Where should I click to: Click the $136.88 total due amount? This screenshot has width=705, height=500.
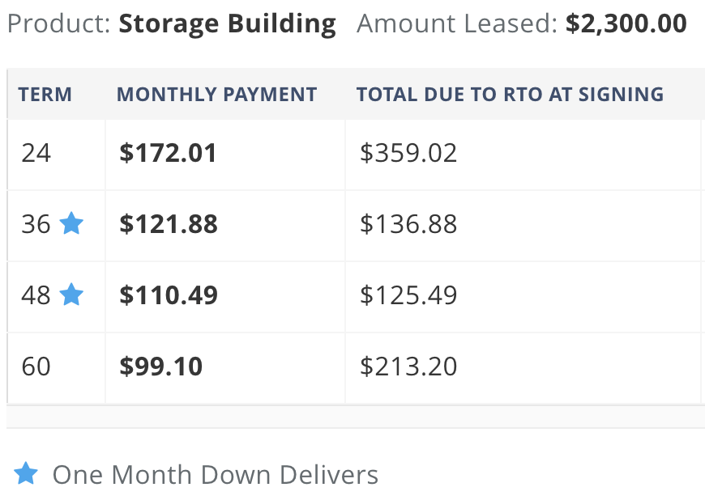tap(408, 223)
